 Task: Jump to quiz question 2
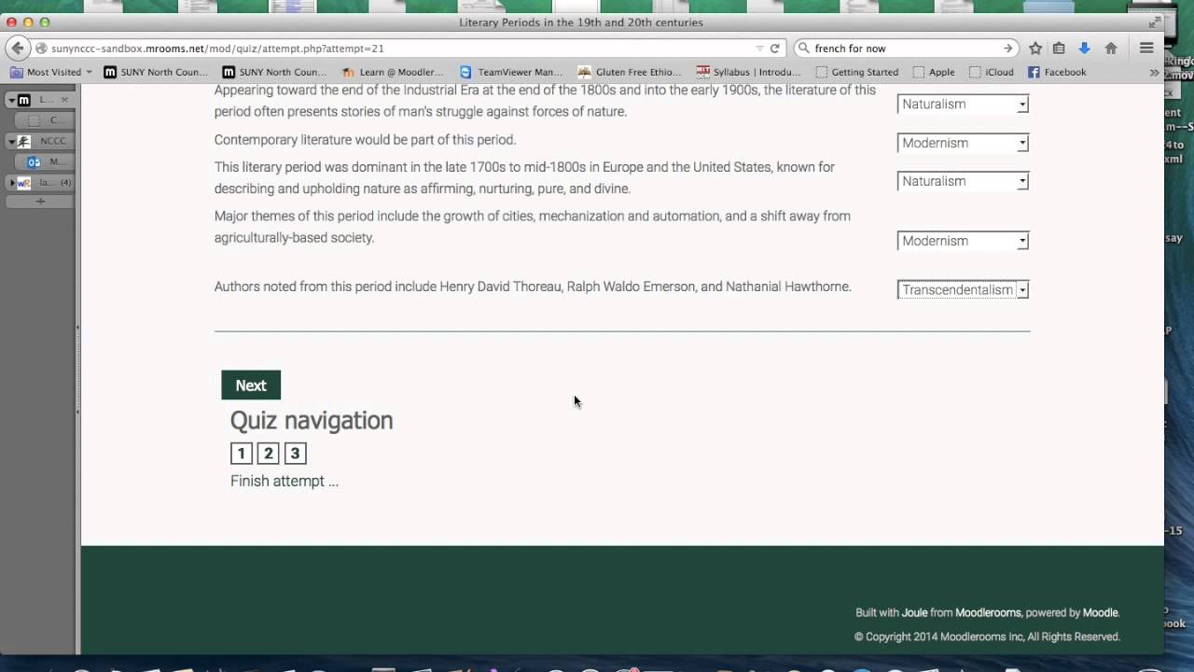(268, 454)
